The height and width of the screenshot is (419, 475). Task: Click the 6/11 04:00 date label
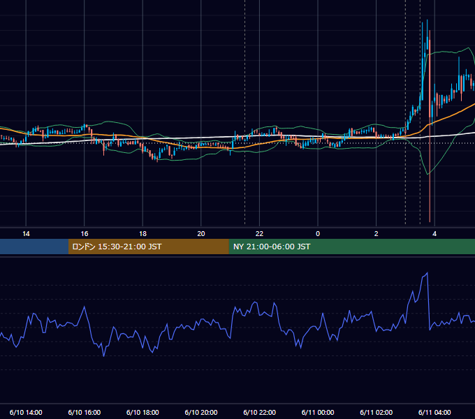click(x=434, y=412)
